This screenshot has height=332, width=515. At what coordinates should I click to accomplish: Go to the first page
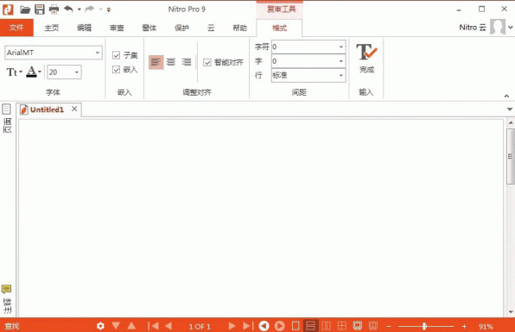tap(154, 326)
